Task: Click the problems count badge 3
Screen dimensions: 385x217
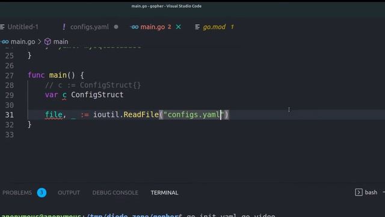Action: 42,192
